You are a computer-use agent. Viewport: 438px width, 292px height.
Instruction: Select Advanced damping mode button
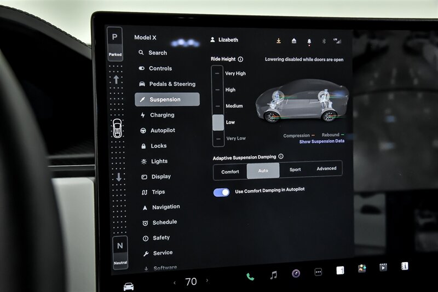coord(326,168)
